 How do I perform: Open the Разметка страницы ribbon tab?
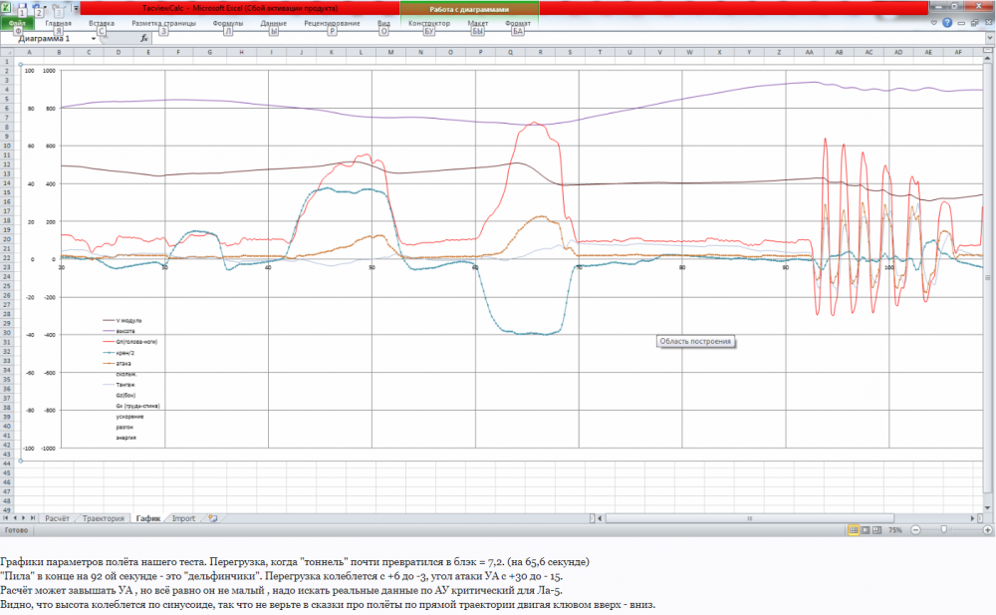[x=164, y=23]
